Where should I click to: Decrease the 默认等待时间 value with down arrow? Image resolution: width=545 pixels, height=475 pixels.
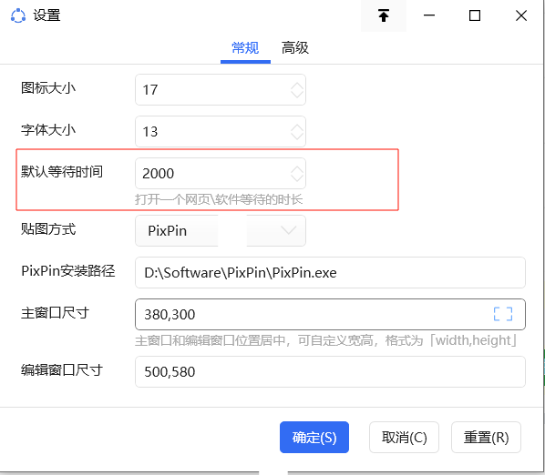297,177
